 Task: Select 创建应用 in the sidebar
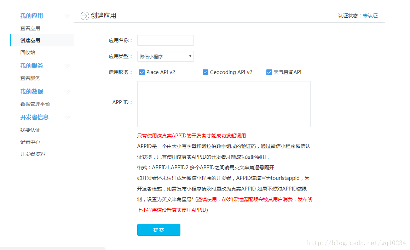pos(42,40)
